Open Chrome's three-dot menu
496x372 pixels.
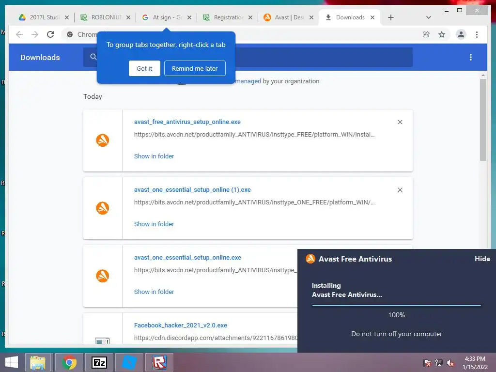point(477,34)
